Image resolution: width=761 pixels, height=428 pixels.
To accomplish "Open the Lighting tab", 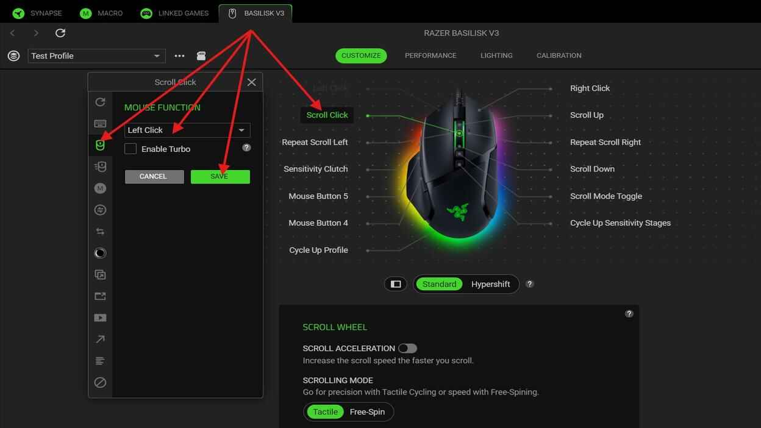I will (496, 55).
